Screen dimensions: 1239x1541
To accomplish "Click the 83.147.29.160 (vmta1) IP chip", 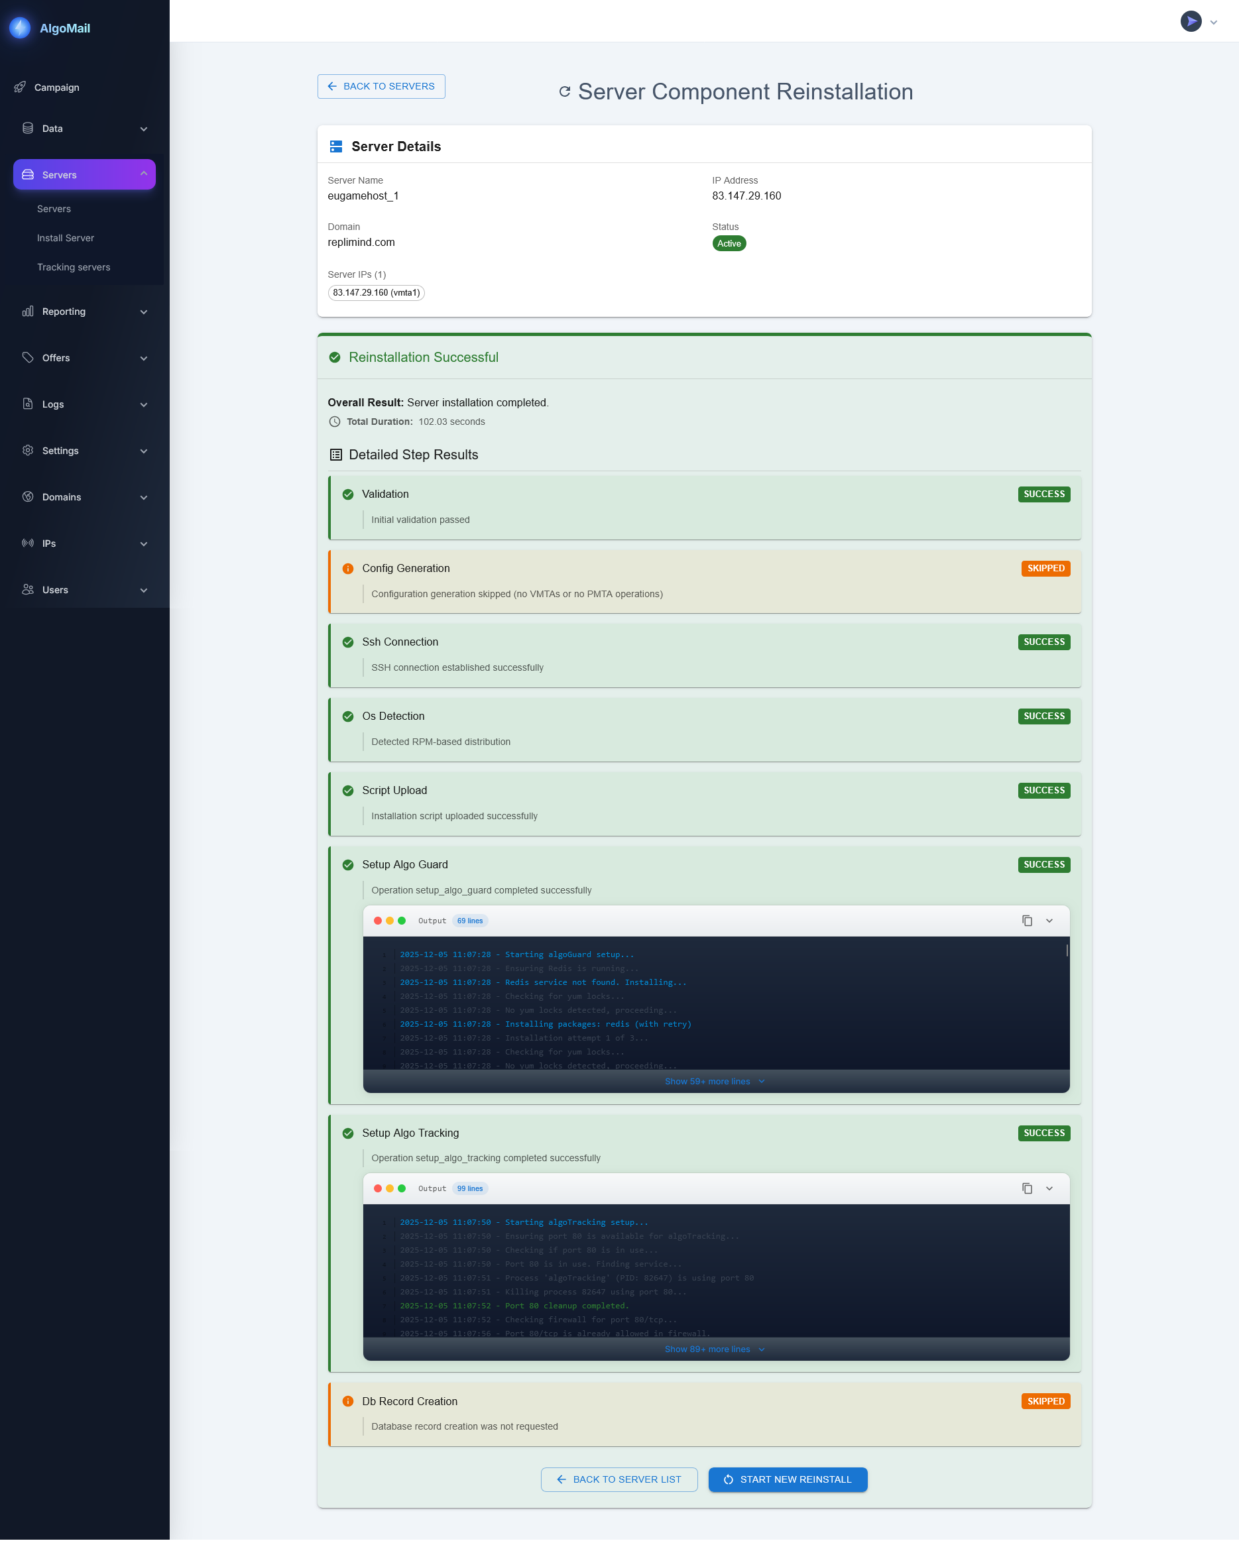I will coord(376,292).
